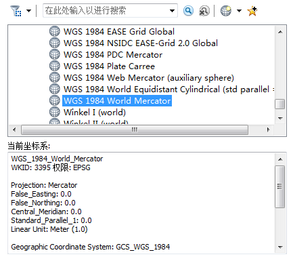Click globe icon beside WGS 1984 EASE Grid Global
Screen dimensions: 293x261
point(55,31)
